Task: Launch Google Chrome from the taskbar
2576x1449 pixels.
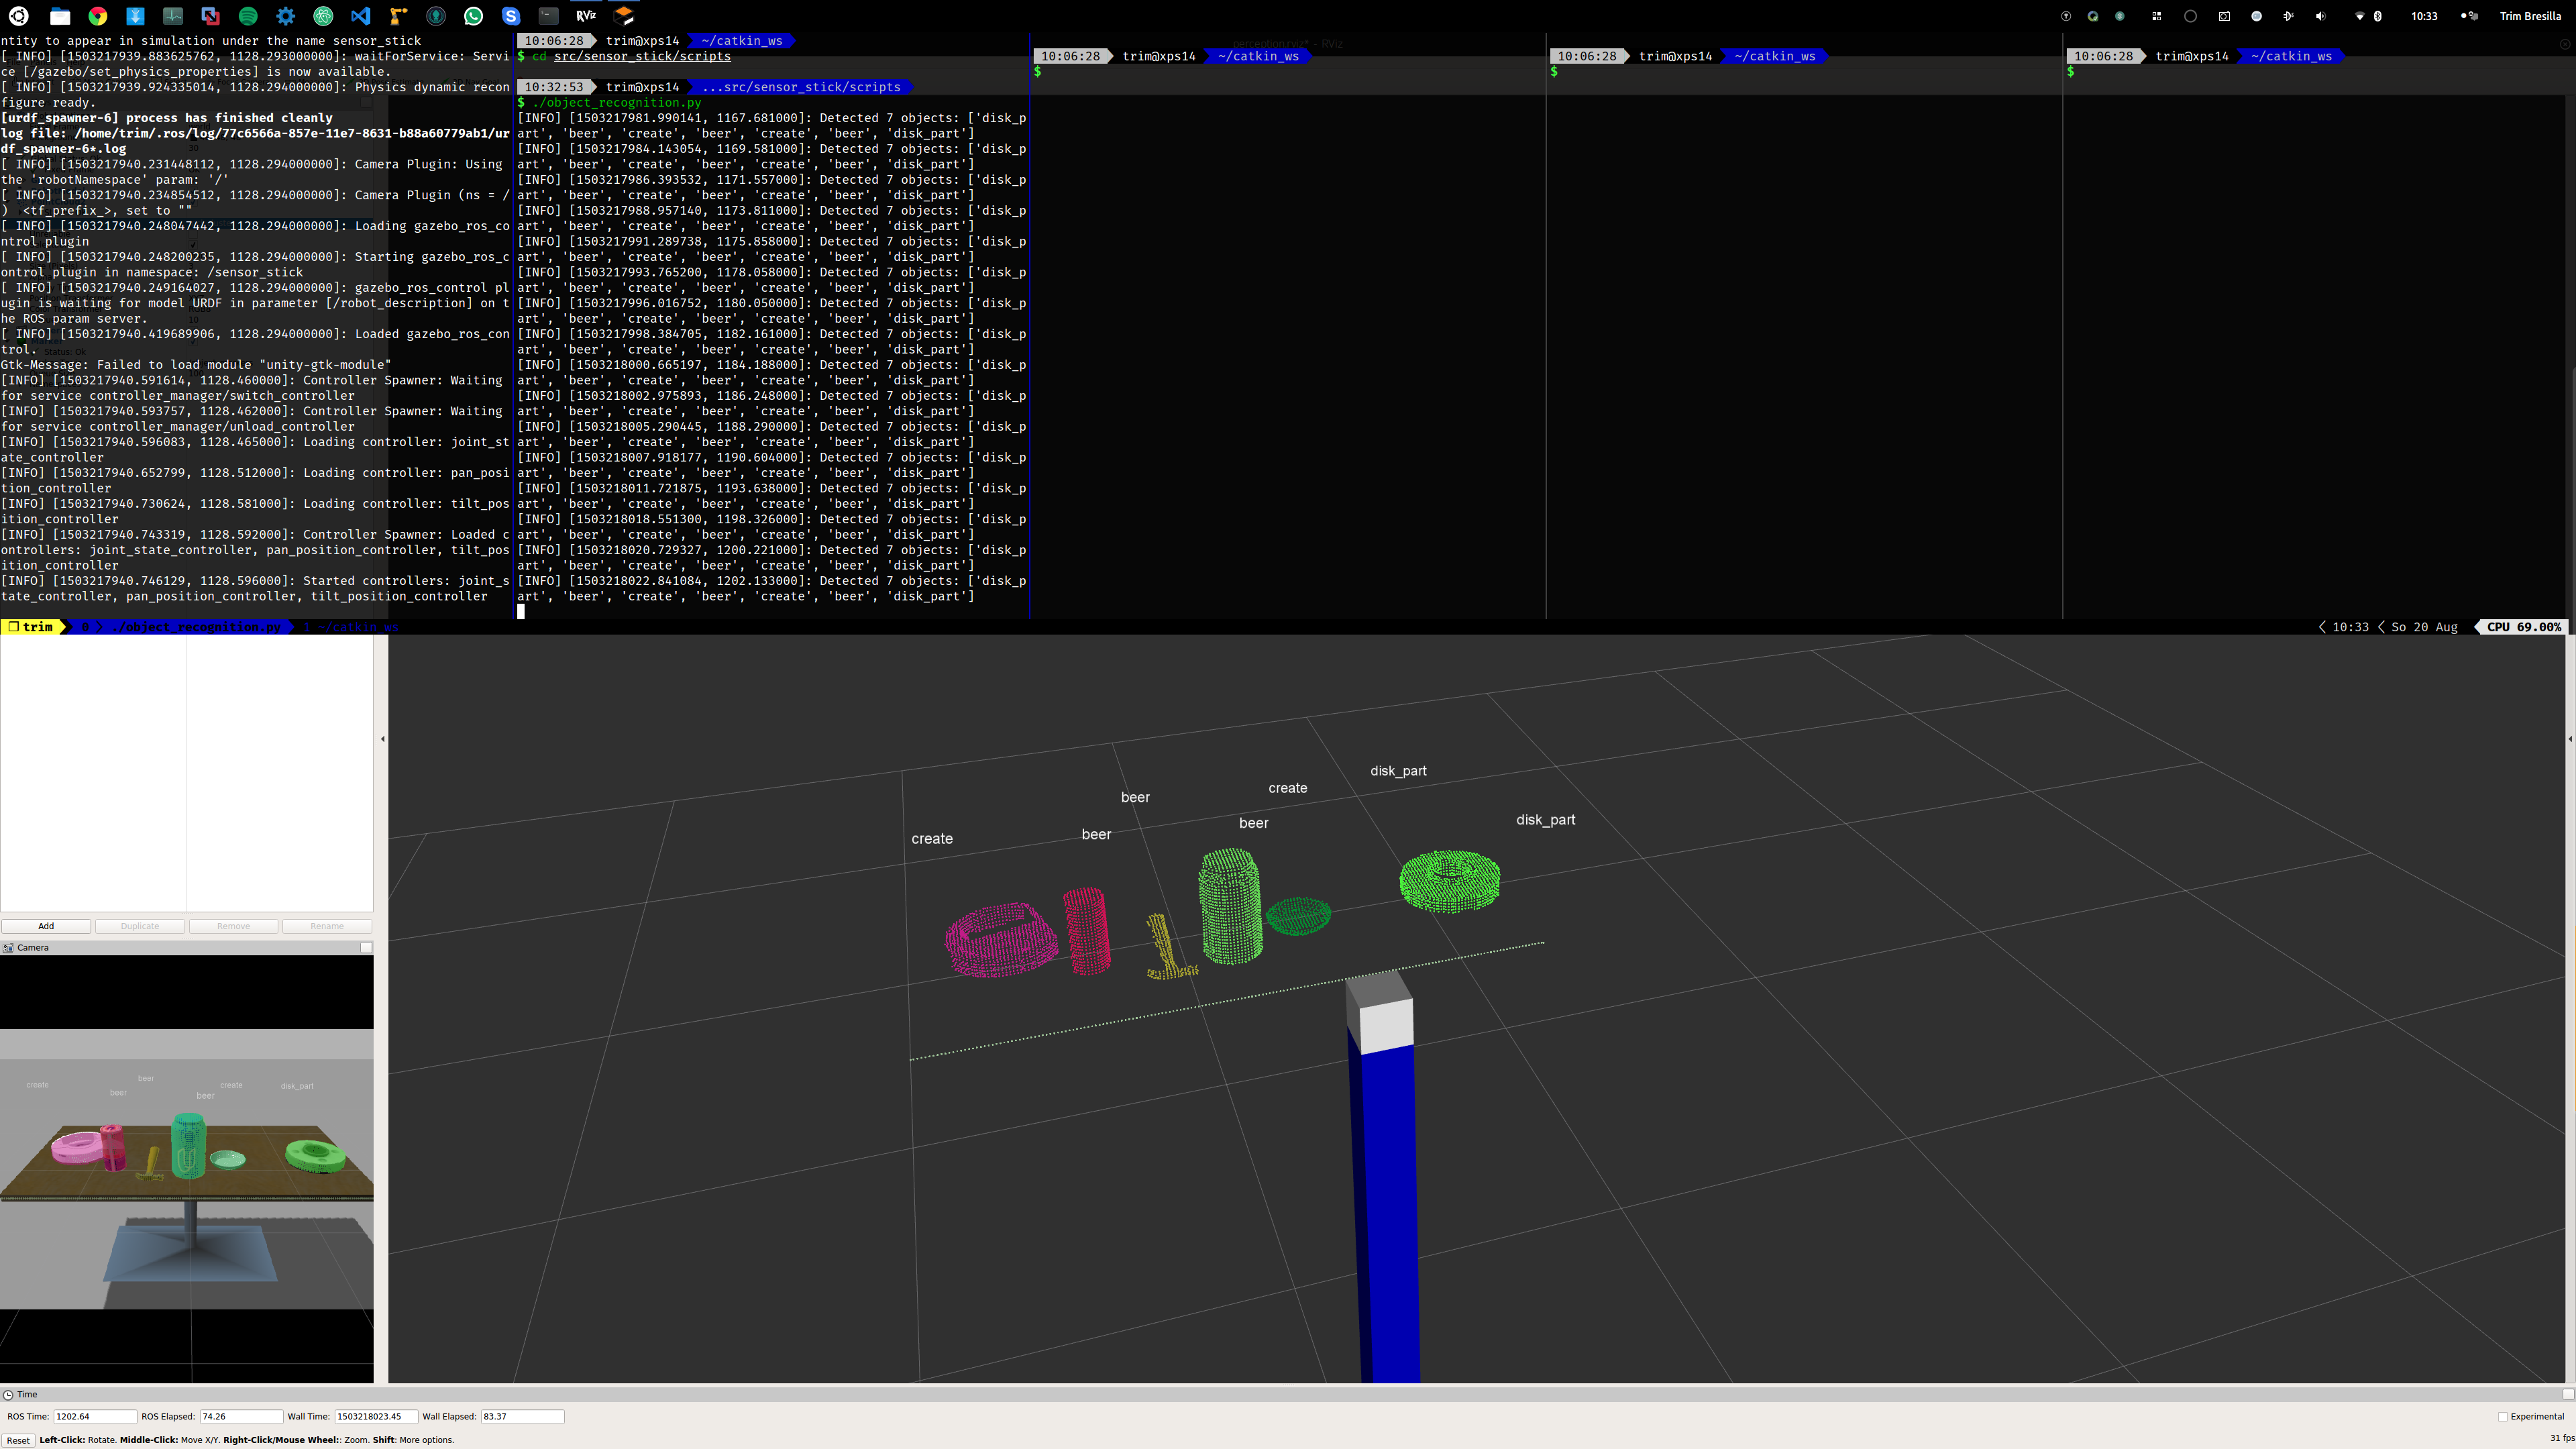Action: coord(98,16)
